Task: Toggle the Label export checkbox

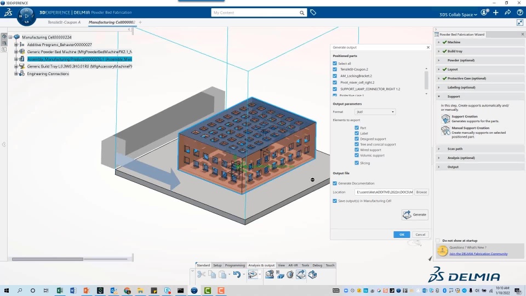Action: [x=357, y=133]
